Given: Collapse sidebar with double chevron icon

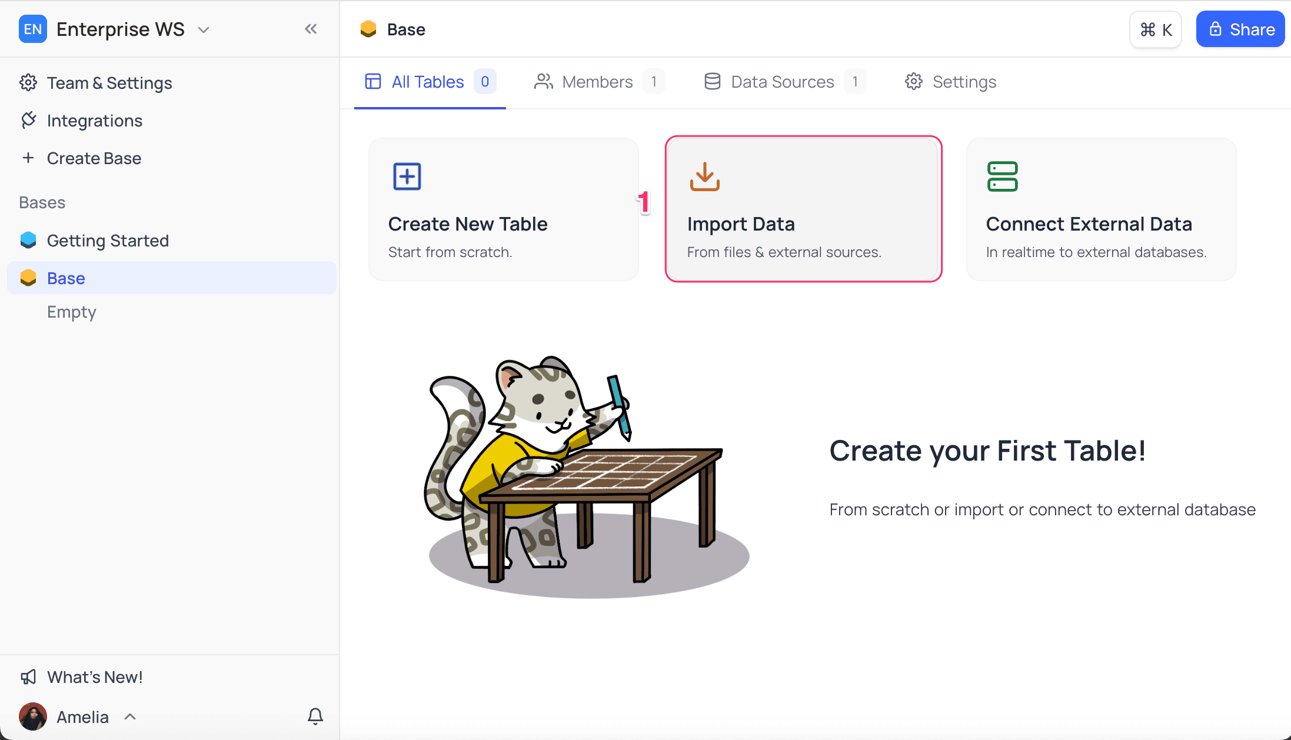Looking at the screenshot, I should pos(311,29).
